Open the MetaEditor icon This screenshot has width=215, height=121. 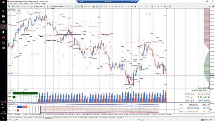tap(44, 6)
